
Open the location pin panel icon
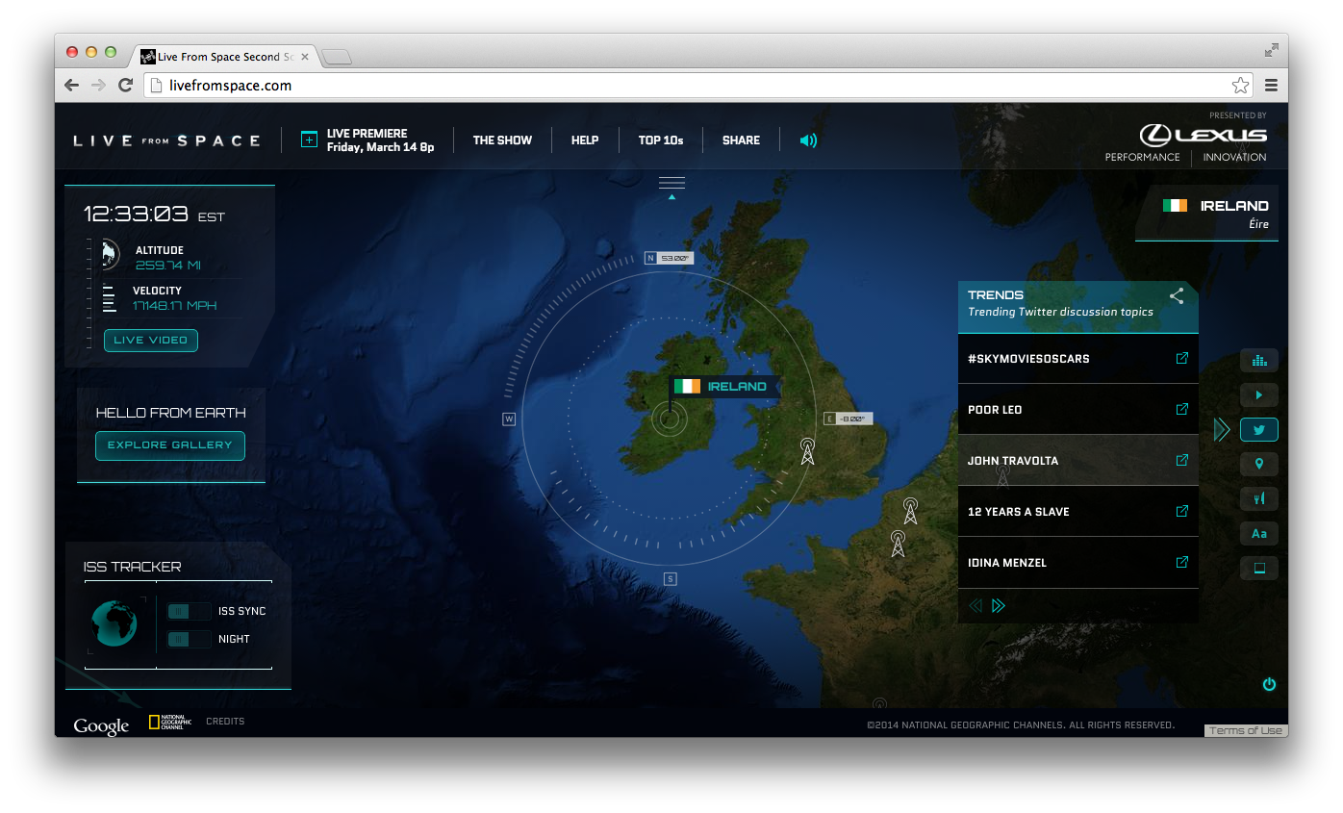[1258, 465]
